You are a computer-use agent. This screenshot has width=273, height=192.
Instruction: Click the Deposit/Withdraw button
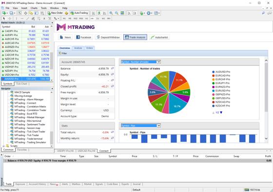click(x=108, y=37)
